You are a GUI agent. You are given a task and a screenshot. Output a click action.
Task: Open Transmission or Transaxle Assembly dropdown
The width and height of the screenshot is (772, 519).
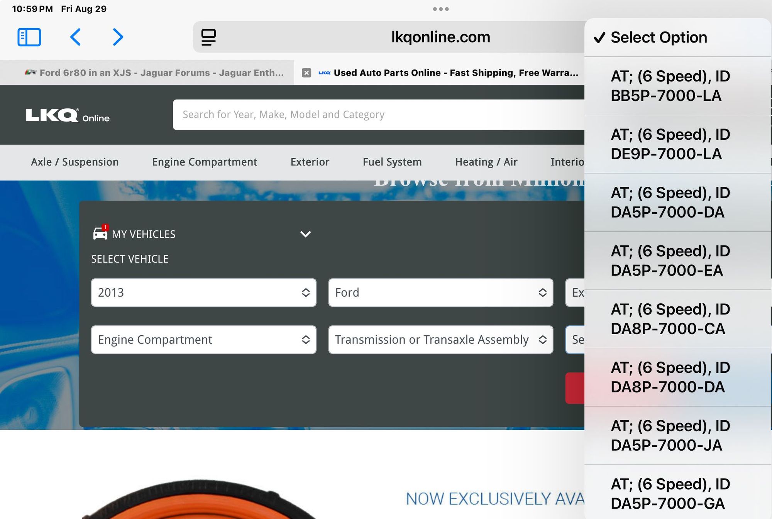pyautogui.click(x=440, y=340)
